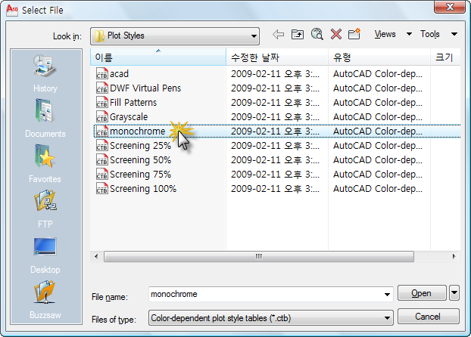
Task: Click the Cancel button
Action: (x=429, y=317)
